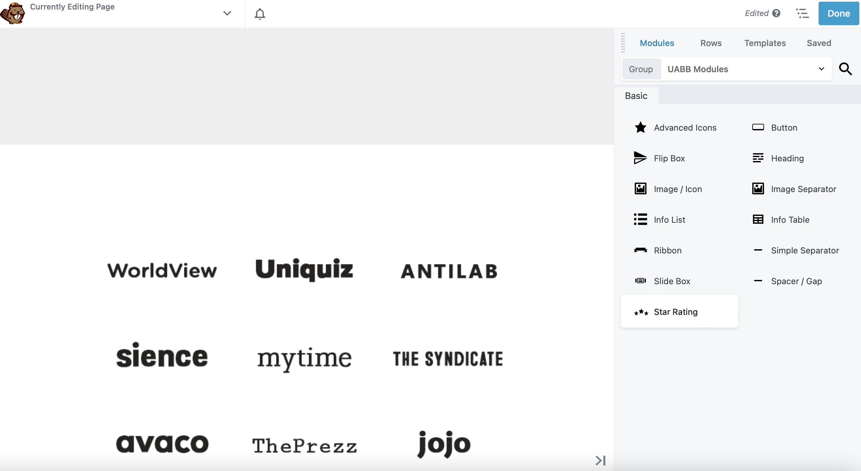Expand the page selector dropdown arrow
861x471 pixels.
click(227, 13)
